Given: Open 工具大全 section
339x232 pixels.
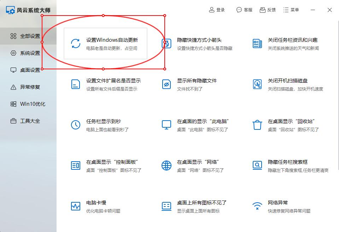Looking at the screenshot, I should pyautogui.click(x=28, y=121).
